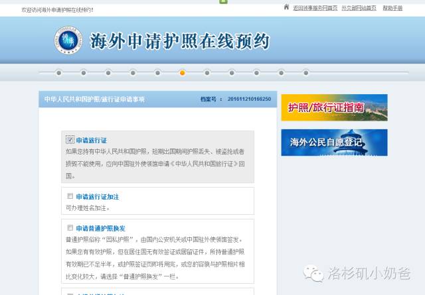This screenshot has height=295, width=425.
Task: Select the seventh progress step dot
Action: tap(207, 73)
